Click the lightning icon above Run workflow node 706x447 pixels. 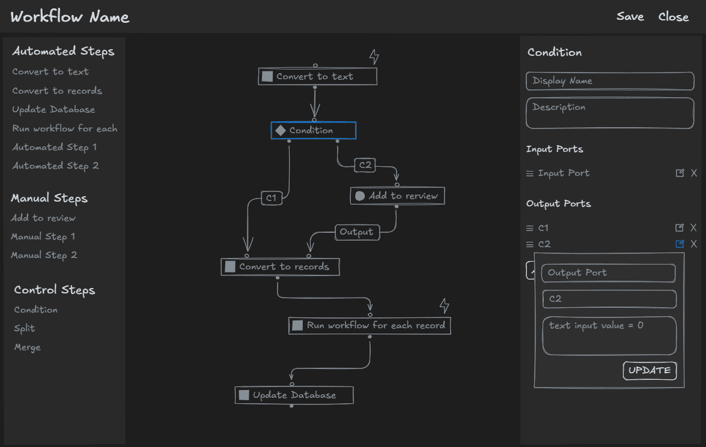445,305
